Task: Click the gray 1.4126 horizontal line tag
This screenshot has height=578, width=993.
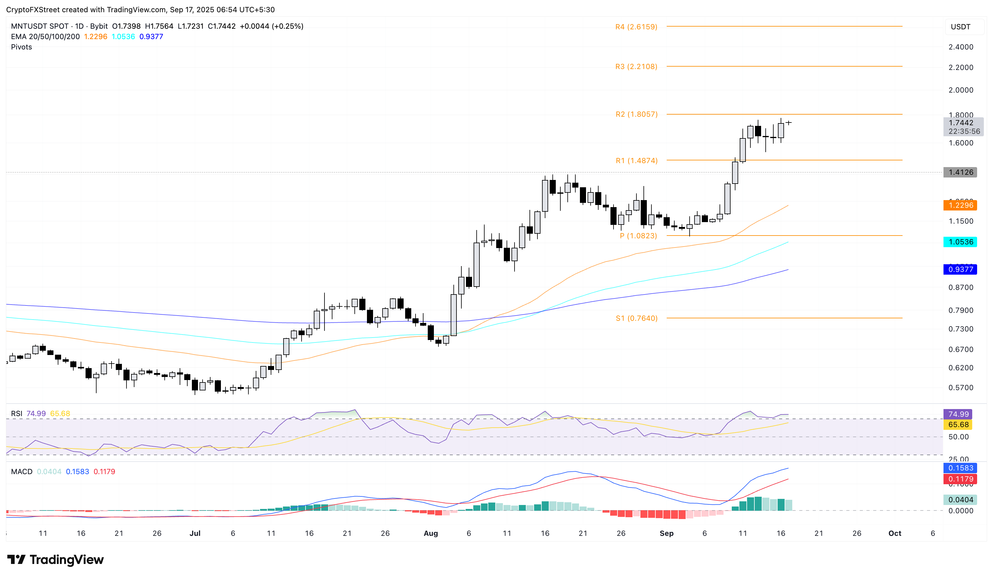Action: 960,172
